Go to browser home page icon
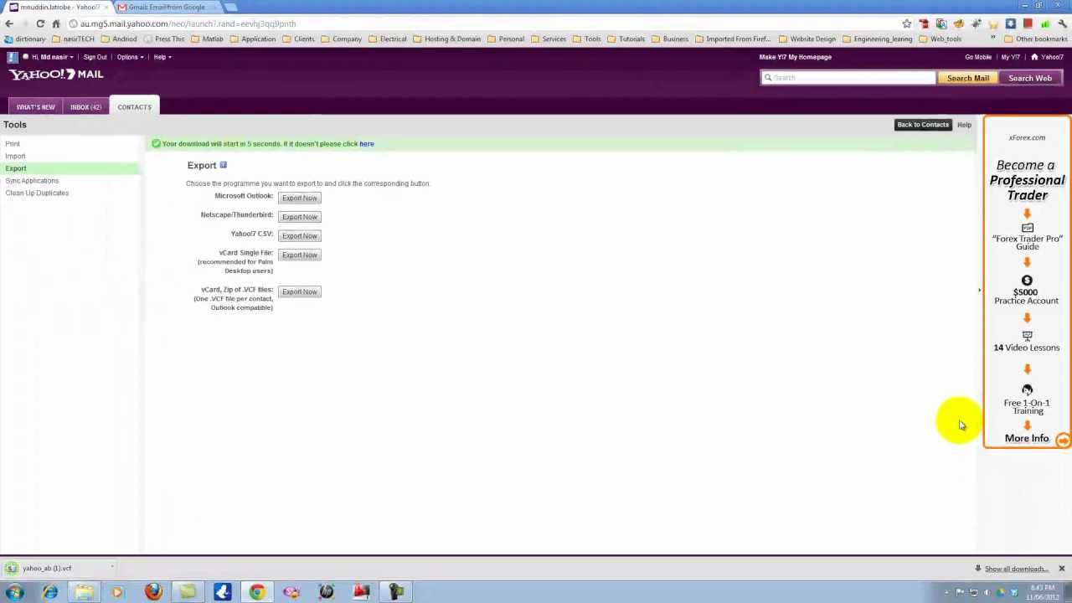This screenshot has height=603, width=1072. click(56, 23)
